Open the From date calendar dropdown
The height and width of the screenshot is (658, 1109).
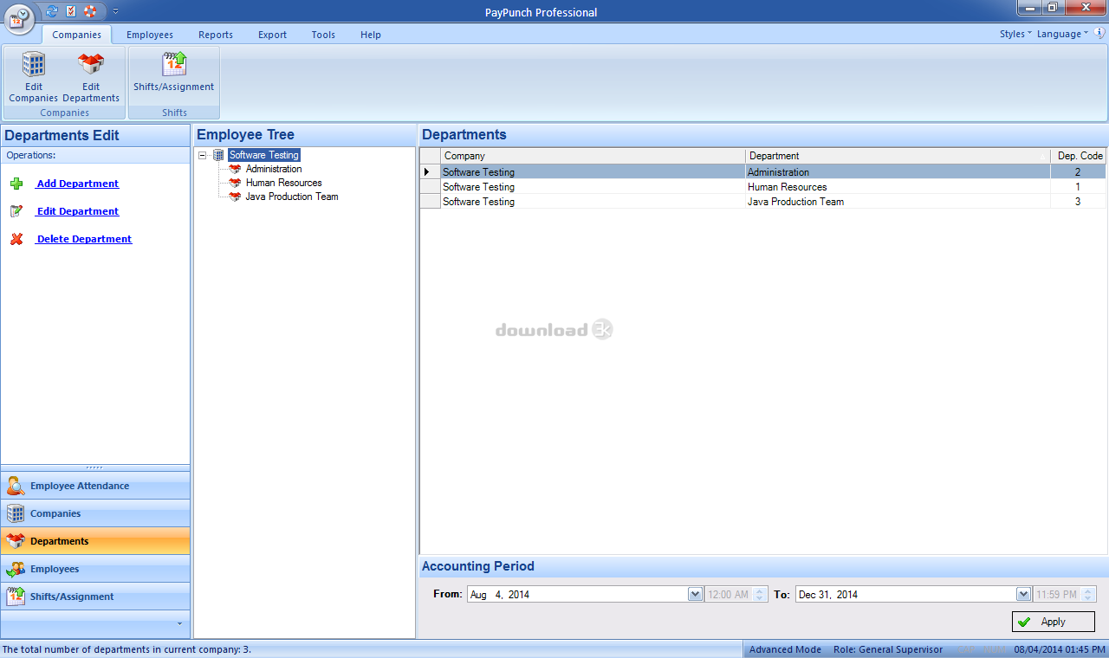point(695,595)
